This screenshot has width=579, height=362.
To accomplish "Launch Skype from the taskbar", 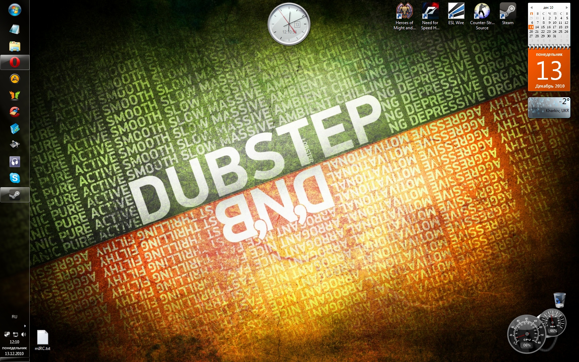I will click(x=14, y=178).
